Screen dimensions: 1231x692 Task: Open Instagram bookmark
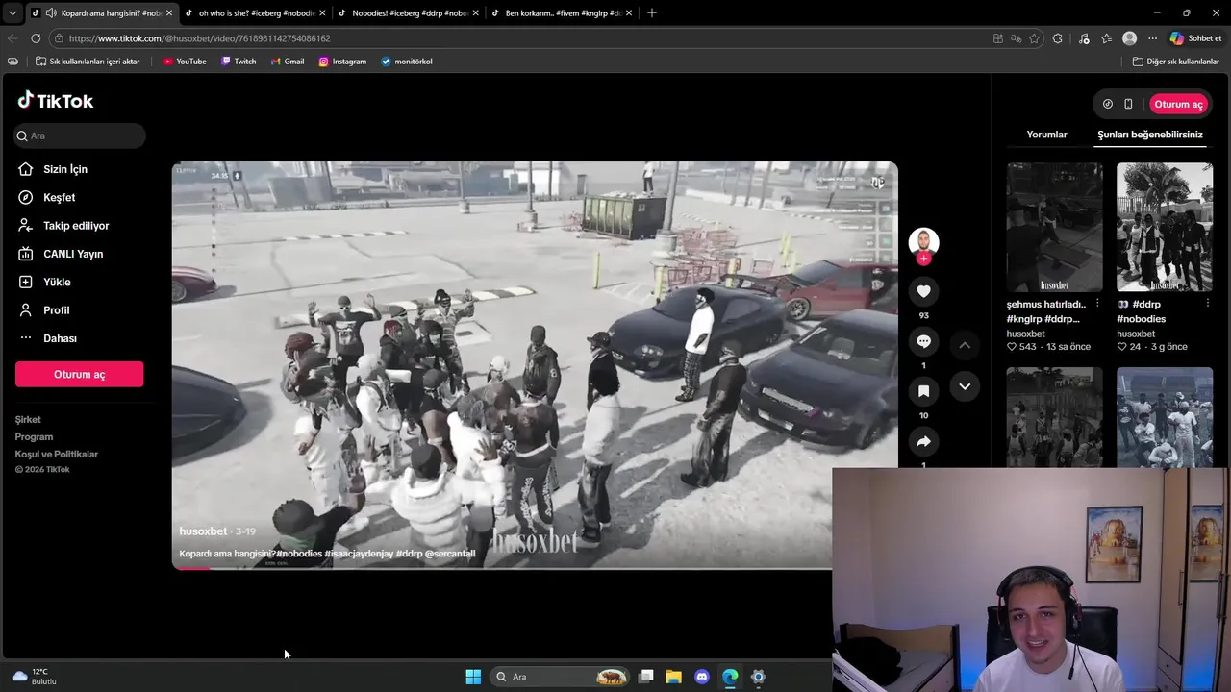pyautogui.click(x=342, y=62)
